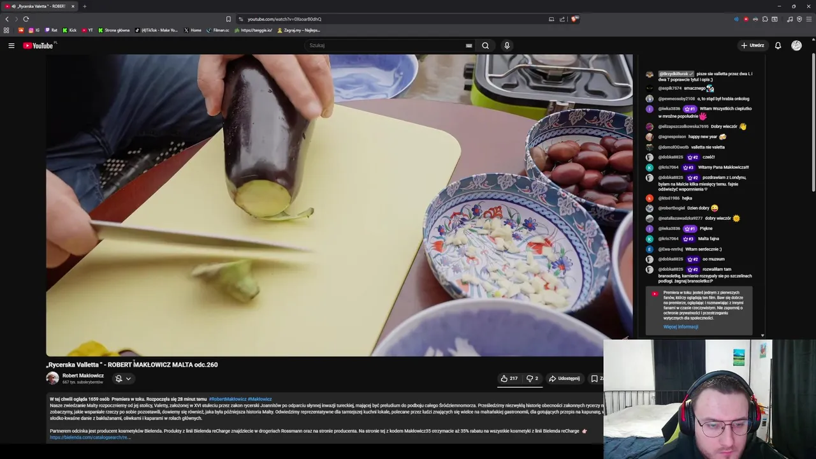Open chat user @SzydkiBursk
Image resolution: width=816 pixels, height=459 pixels.
pos(676,74)
